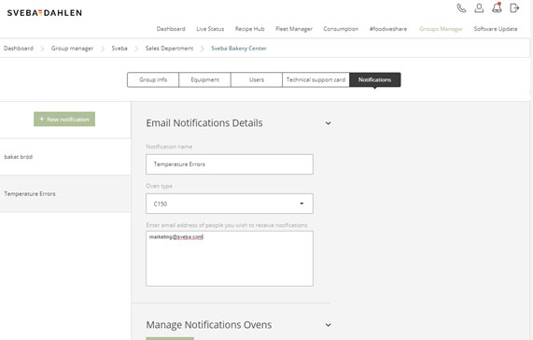Viewport: 533px width, 340px height.
Task: Click the Dashboard breadcrumb
Action: coord(19,49)
